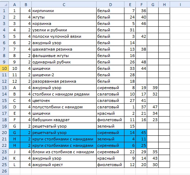This screenshot has height=175, width=190.
Task: Click cell with value 47 in column G
Action: point(153,107)
